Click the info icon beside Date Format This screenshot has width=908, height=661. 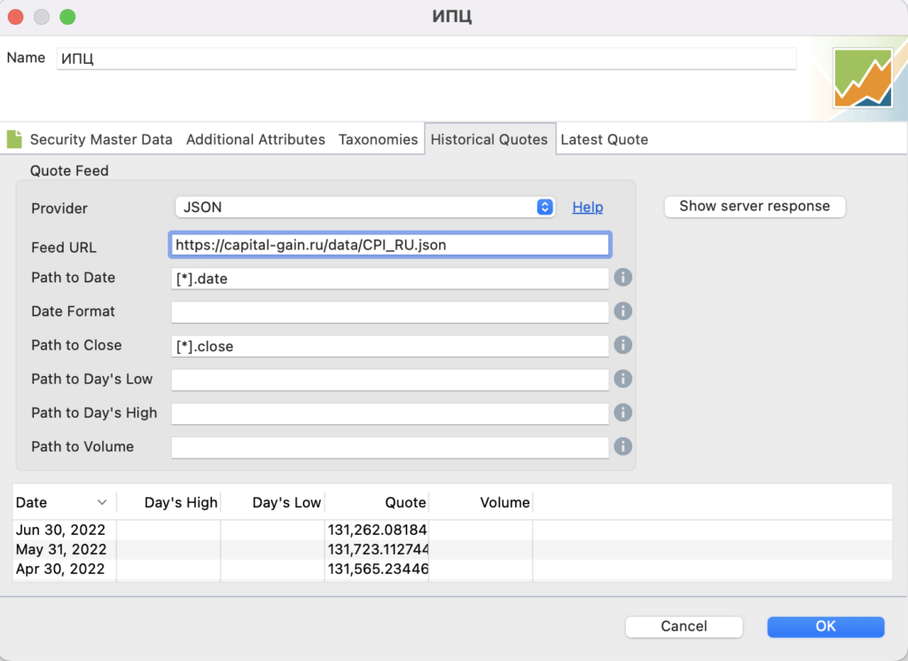coord(622,311)
